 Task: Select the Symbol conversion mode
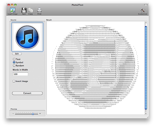tap(14, 62)
